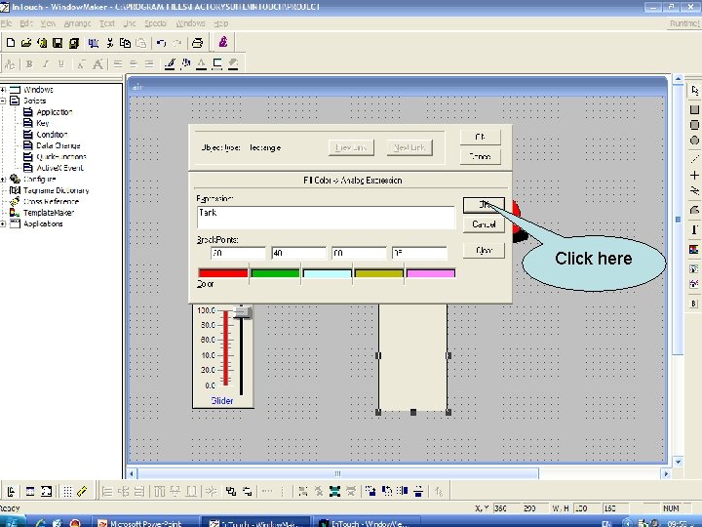Toggle the Ruler icon
Screen dimensions: 702x527
82,492
